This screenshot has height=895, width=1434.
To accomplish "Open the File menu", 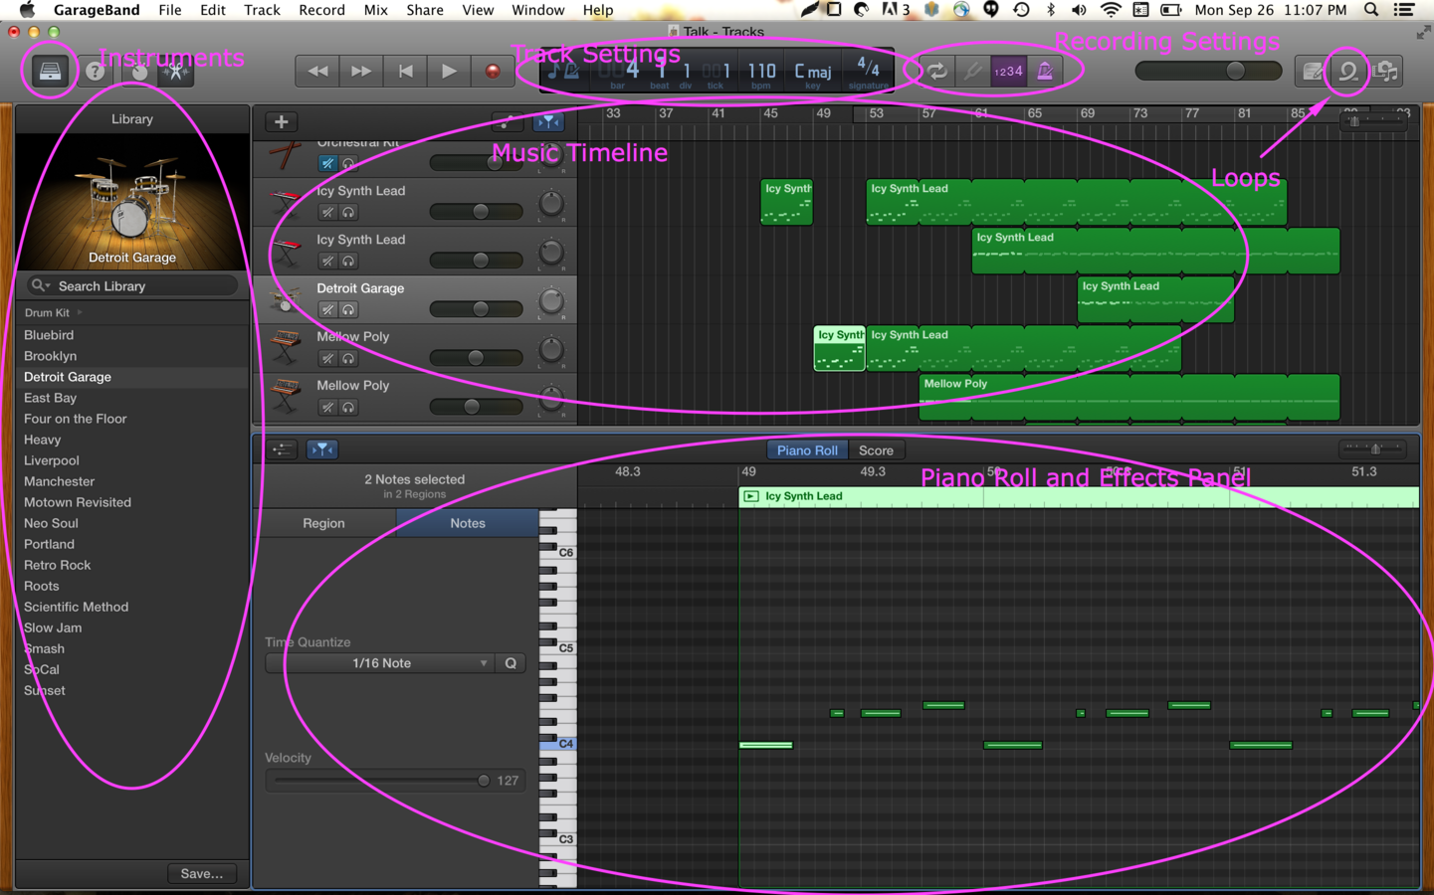I will (169, 10).
